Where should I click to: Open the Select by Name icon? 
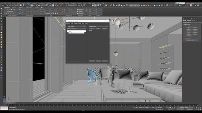tap(23, 5)
